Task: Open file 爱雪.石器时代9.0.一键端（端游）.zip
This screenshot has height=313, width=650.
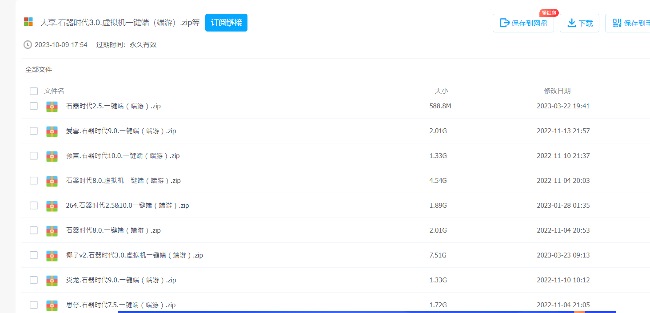Action: point(121,131)
